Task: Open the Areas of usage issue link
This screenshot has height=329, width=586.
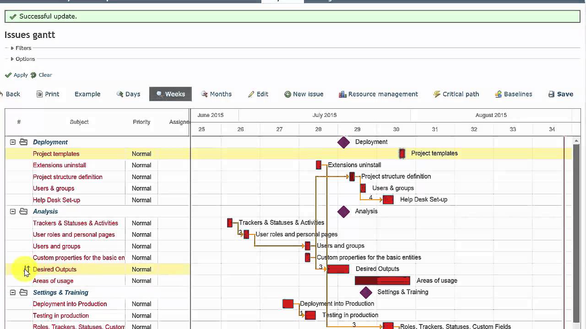Action: pos(53,281)
